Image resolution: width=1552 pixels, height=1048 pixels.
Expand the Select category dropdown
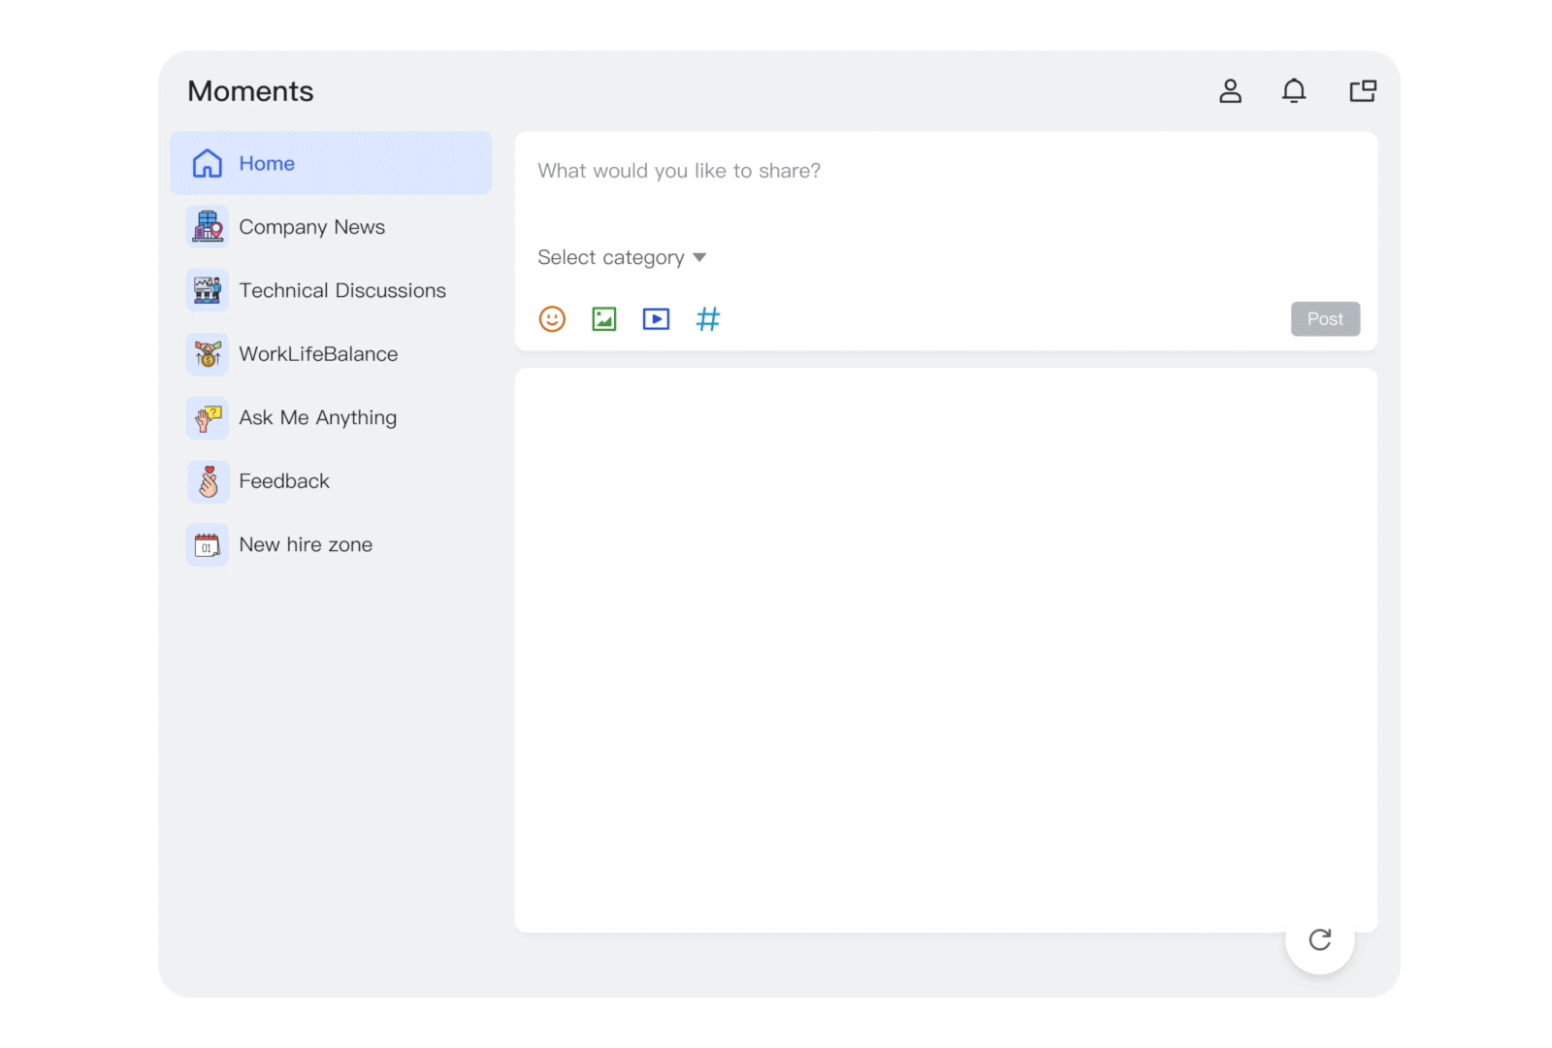622,257
